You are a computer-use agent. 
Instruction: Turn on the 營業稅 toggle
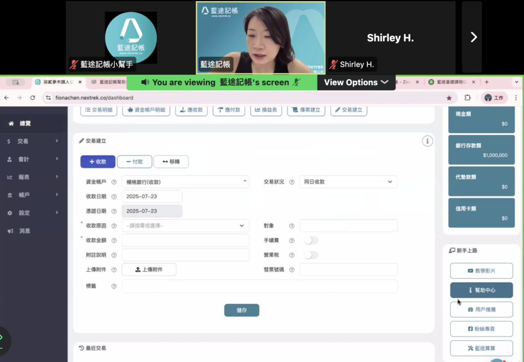click(311, 255)
